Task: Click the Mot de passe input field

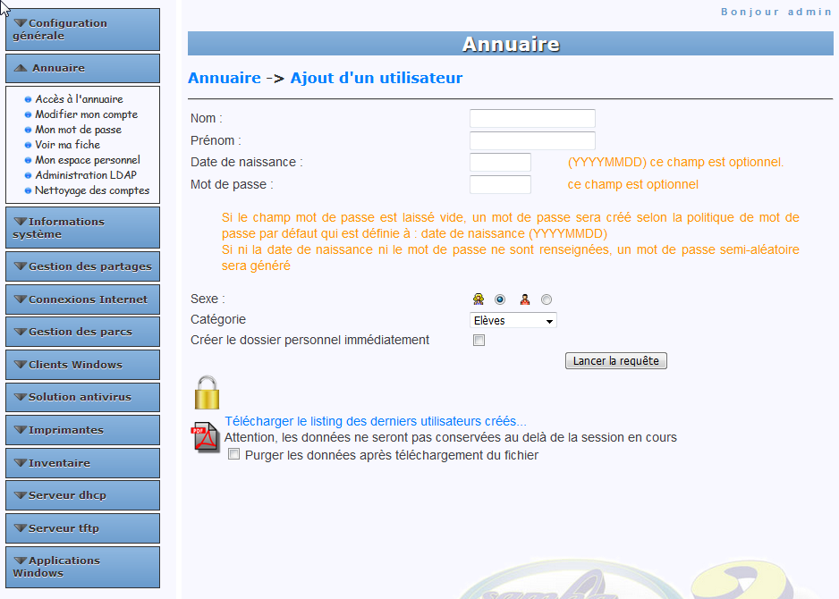Action: point(500,184)
